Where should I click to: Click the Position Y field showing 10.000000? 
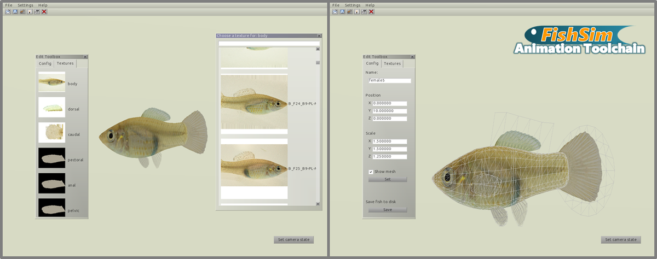[390, 111]
